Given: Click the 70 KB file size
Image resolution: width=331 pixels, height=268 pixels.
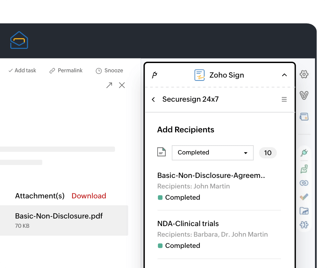Looking at the screenshot, I should point(22,226).
